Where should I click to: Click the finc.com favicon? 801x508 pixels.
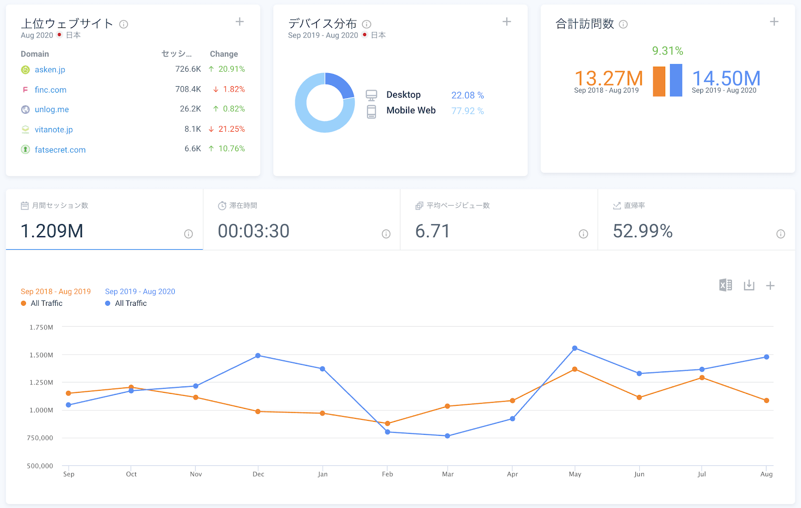pos(26,90)
